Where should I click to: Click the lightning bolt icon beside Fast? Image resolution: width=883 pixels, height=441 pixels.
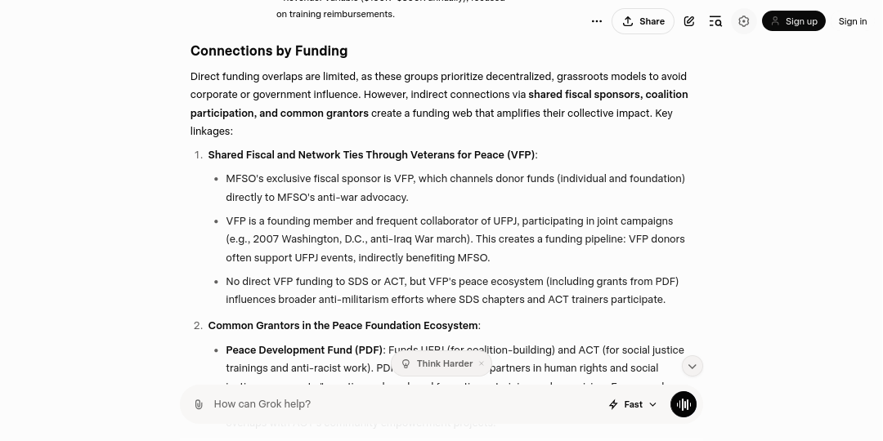[613, 404]
